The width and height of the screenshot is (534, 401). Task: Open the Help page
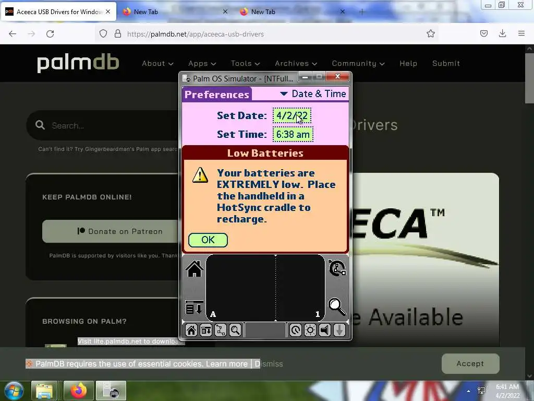408,63
